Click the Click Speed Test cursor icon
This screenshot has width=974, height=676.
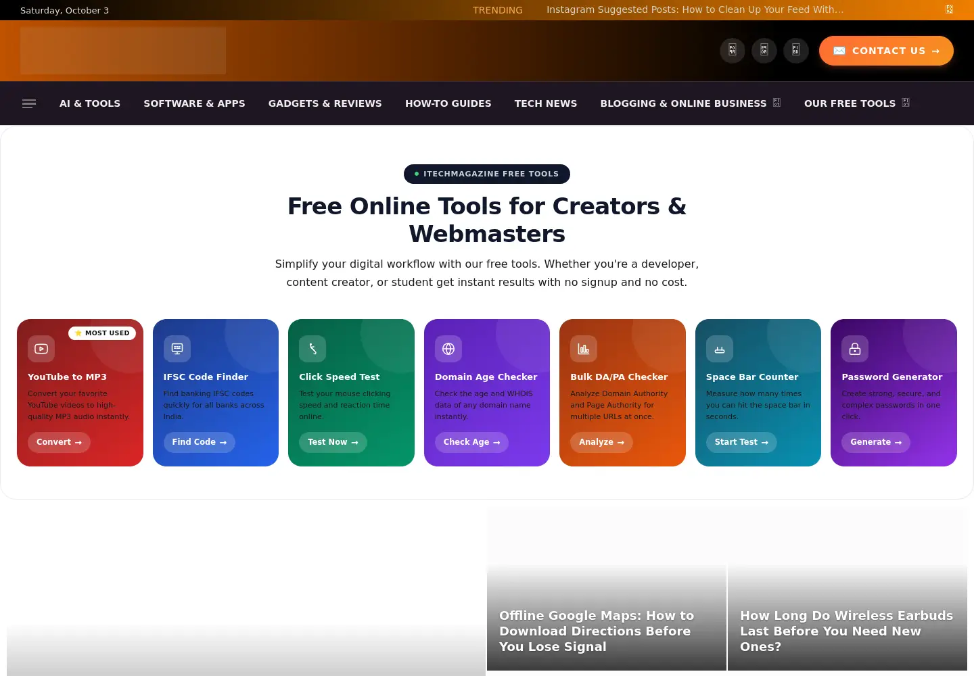pos(312,349)
